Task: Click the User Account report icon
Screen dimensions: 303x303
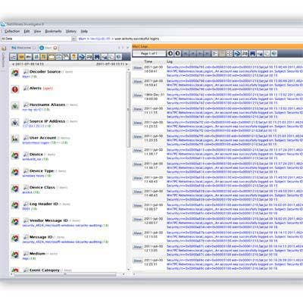Action: (15, 139)
